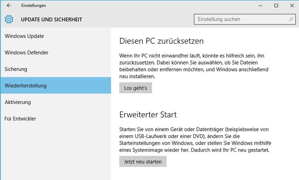Screen dimensions: 299x180
Task: Click the UPDATE UND SICHERHEIT title
Action: pyautogui.click(x=52, y=20)
